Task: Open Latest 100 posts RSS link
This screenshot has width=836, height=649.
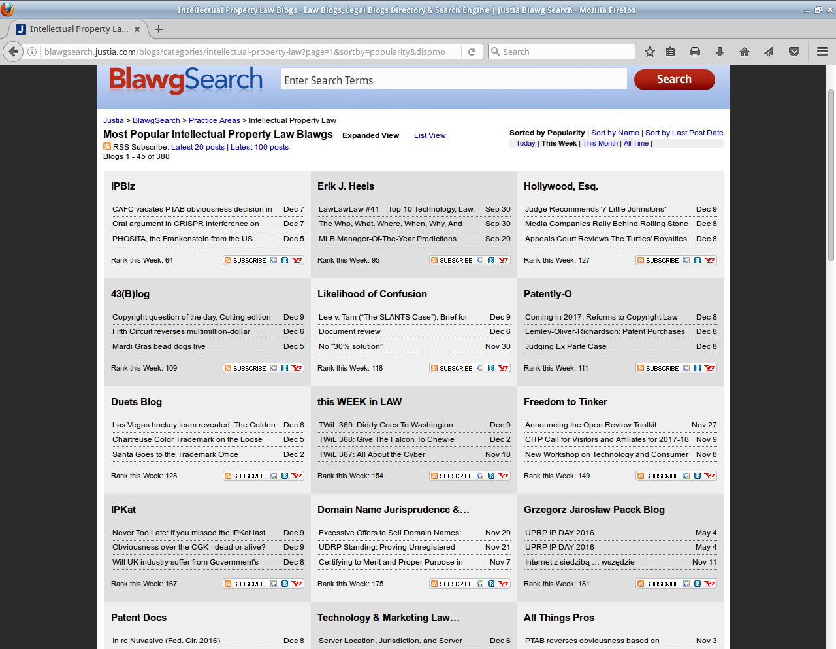Action: click(x=259, y=147)
